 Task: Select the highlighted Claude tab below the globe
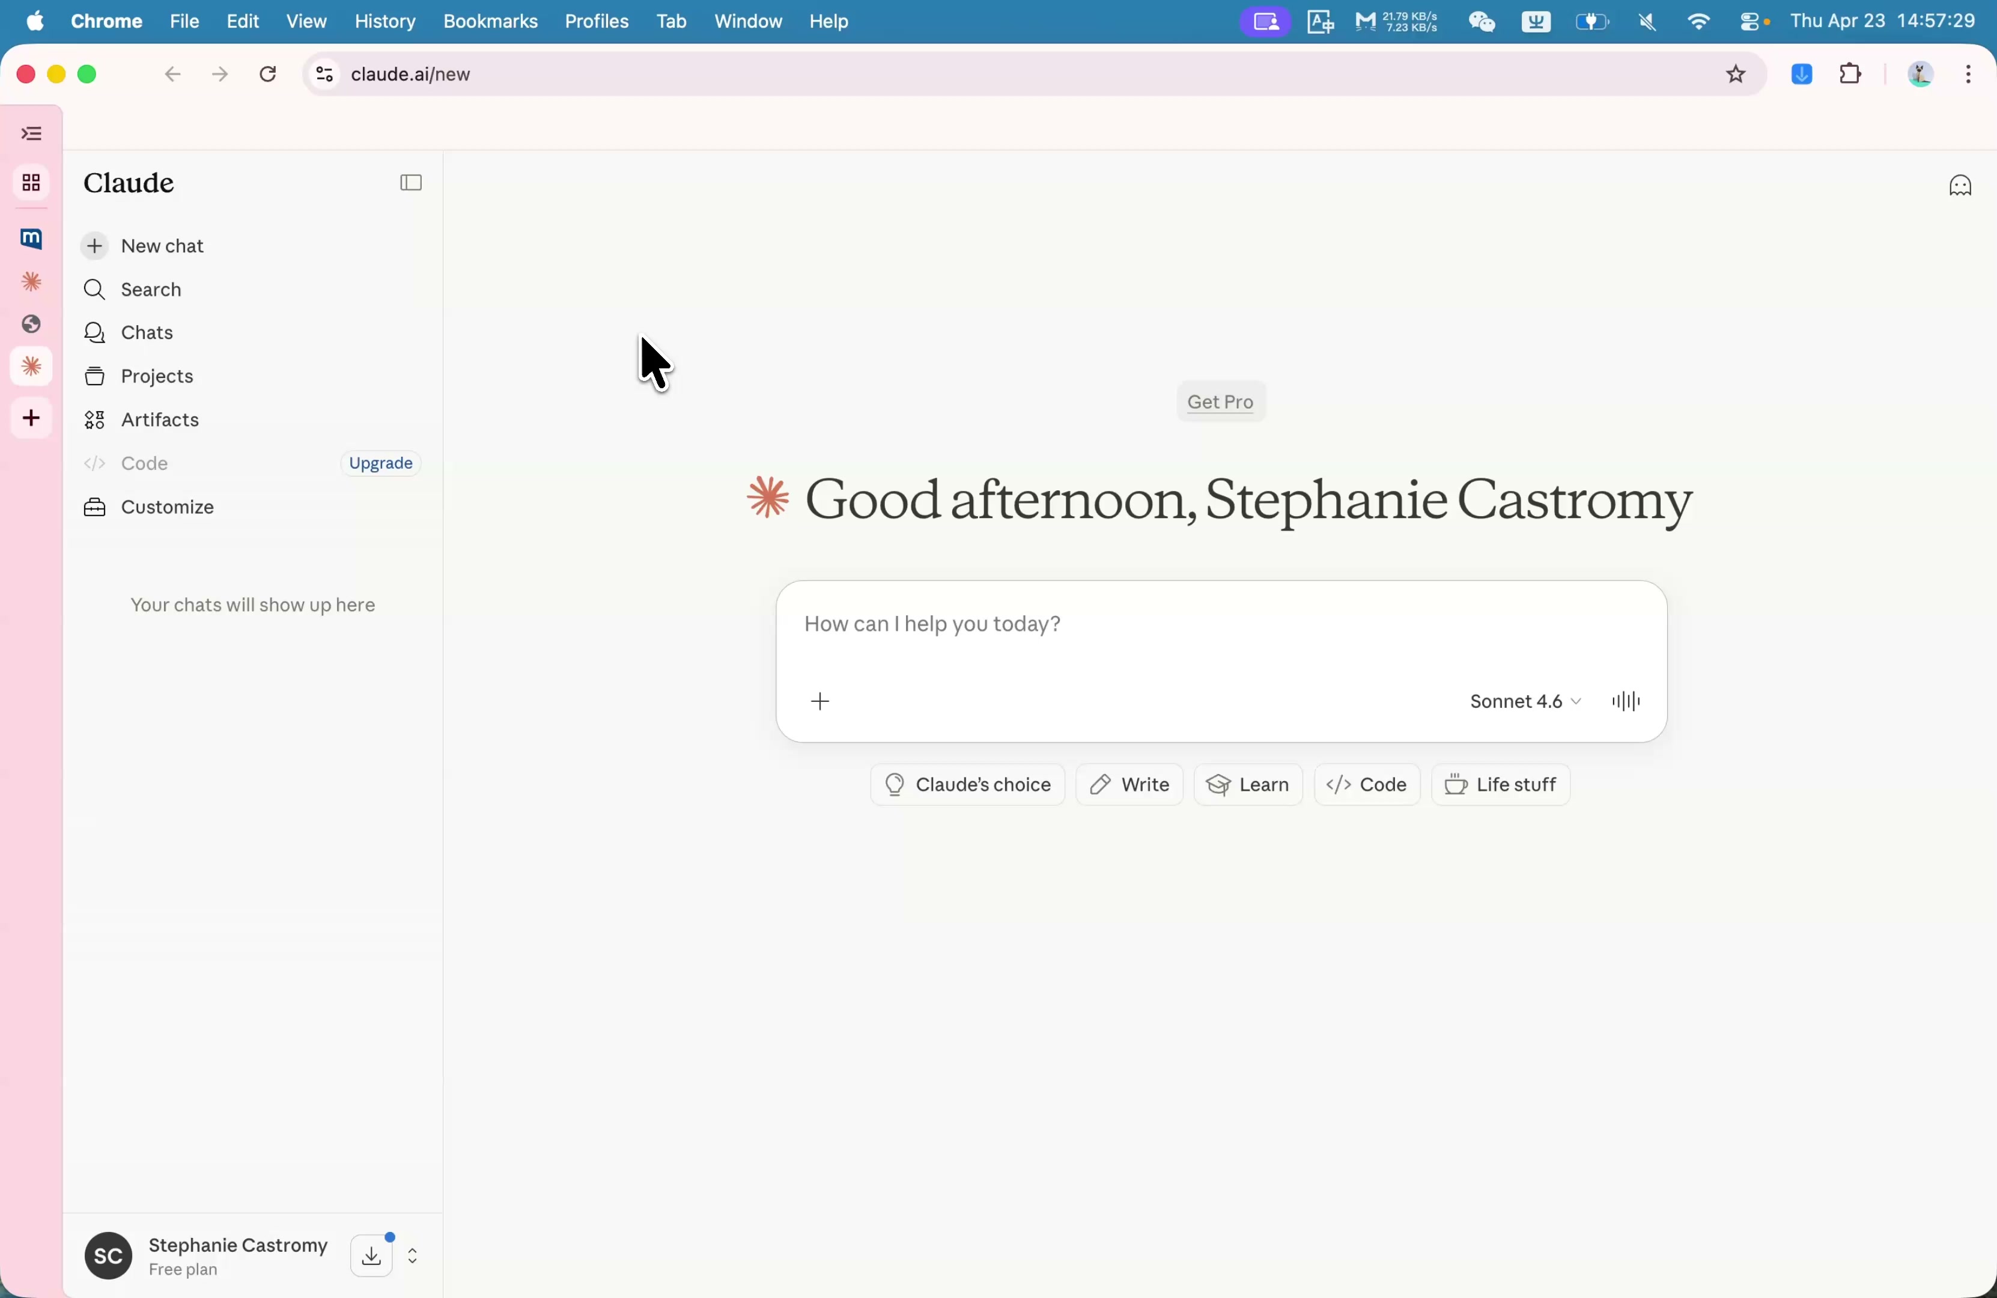(x=32, y=368)
